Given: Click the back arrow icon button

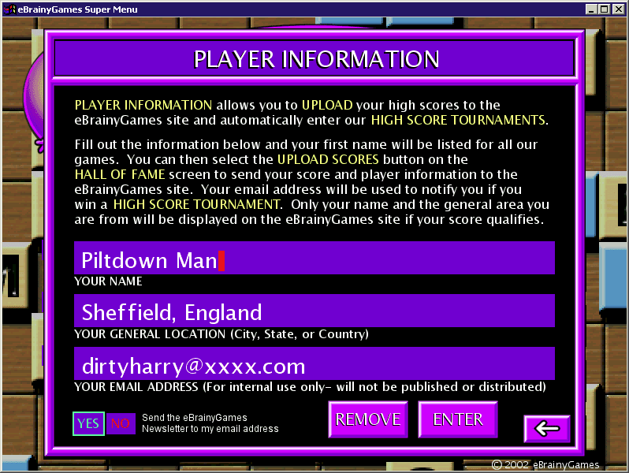Looking at the screenshot, I should (547, 429).
